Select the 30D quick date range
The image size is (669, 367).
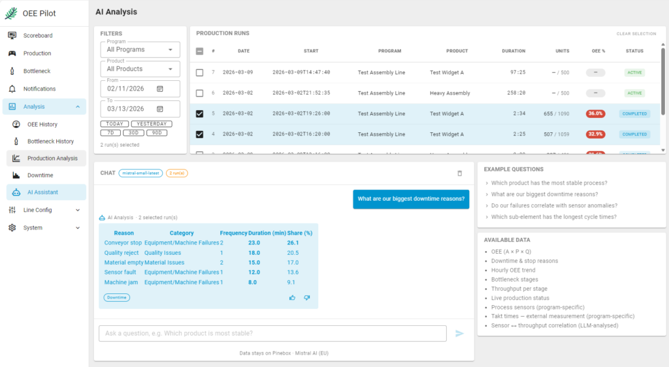click(x=133, y=132)
